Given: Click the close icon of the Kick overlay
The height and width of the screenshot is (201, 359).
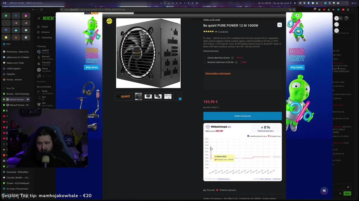Looking at the screenshot, I should pyautogui.click(x=337, y=18).
